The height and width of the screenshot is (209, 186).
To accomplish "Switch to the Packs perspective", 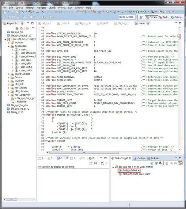I will tap(164, 17).
